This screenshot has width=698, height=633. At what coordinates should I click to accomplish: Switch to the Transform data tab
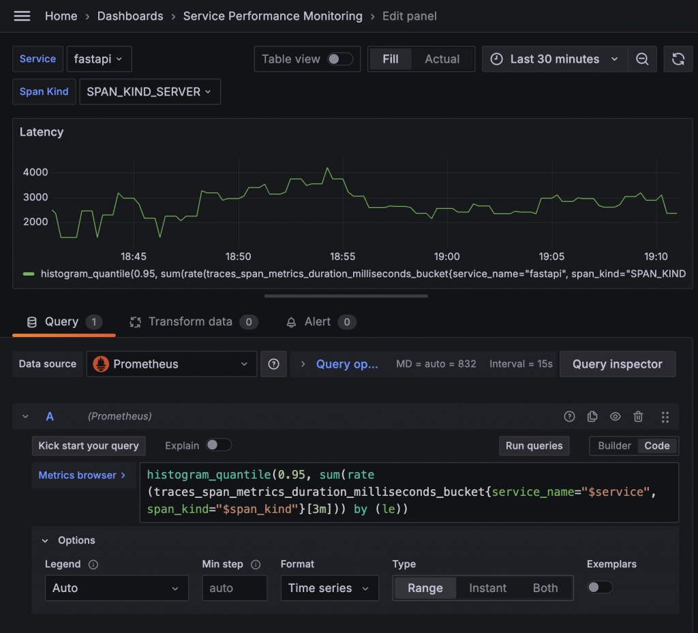[190, 321]
